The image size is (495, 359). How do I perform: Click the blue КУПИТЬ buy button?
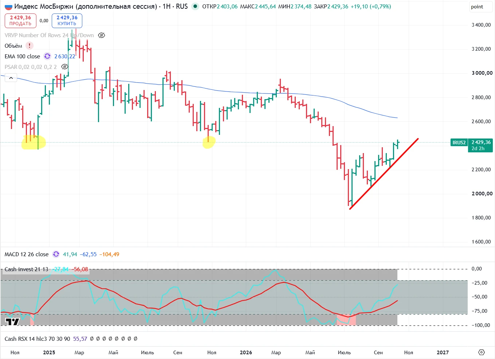[x=67, y=20]
